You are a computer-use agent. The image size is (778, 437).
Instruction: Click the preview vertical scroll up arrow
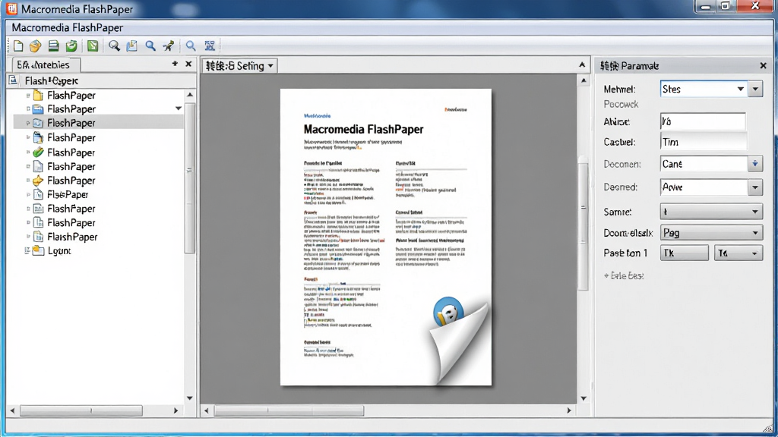pos(583,80)
